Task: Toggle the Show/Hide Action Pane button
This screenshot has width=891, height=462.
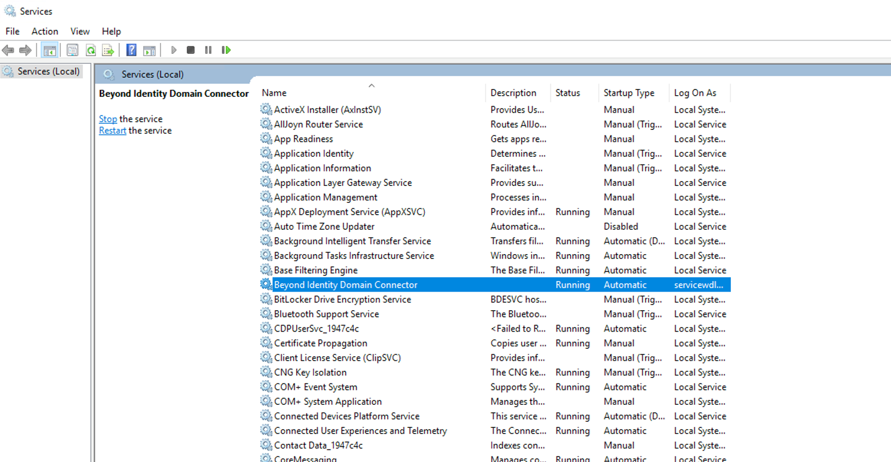Action: tap(149, 51)
